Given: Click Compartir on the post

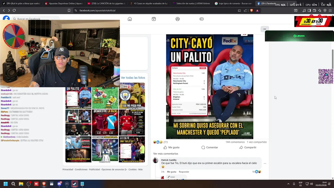Looking at the screenshot, I should click(248, 148).
